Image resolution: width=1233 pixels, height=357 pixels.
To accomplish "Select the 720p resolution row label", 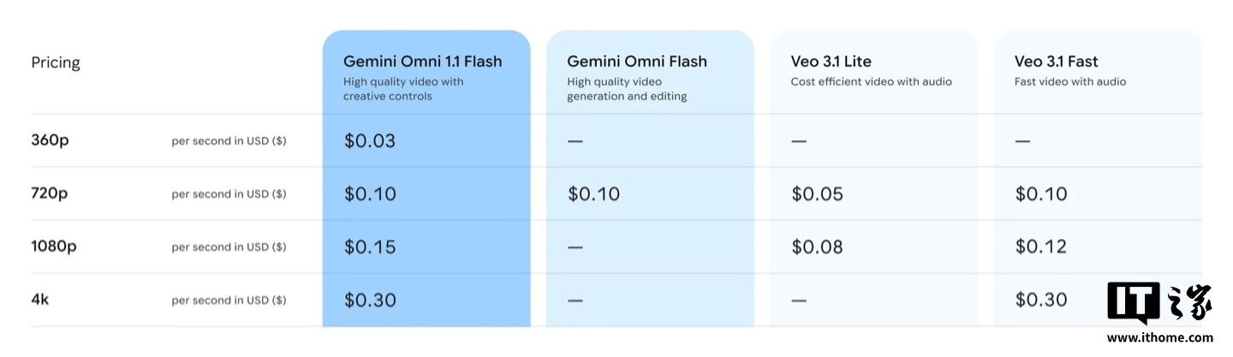I will [x=50, y=194].
